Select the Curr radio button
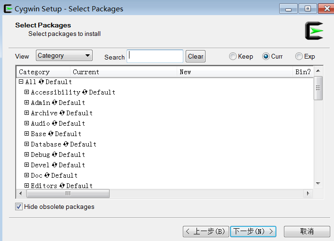 point(266,56)
